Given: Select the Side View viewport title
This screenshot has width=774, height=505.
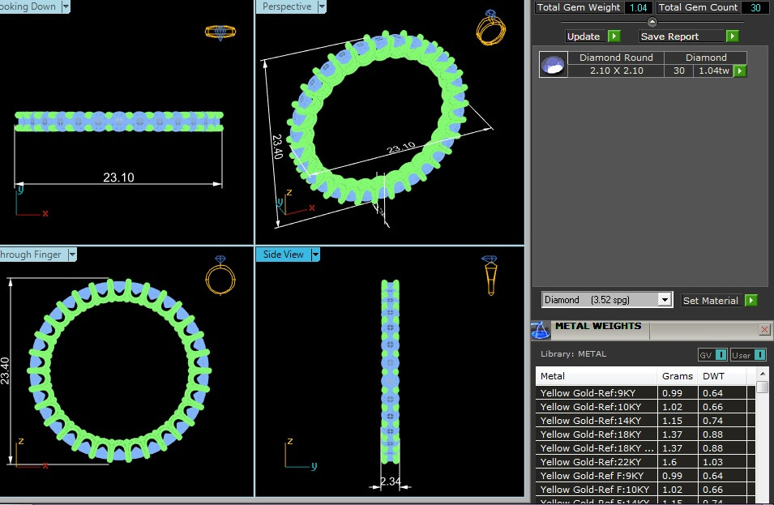Looking at the screenshot, I should click(x=284, y=255).
